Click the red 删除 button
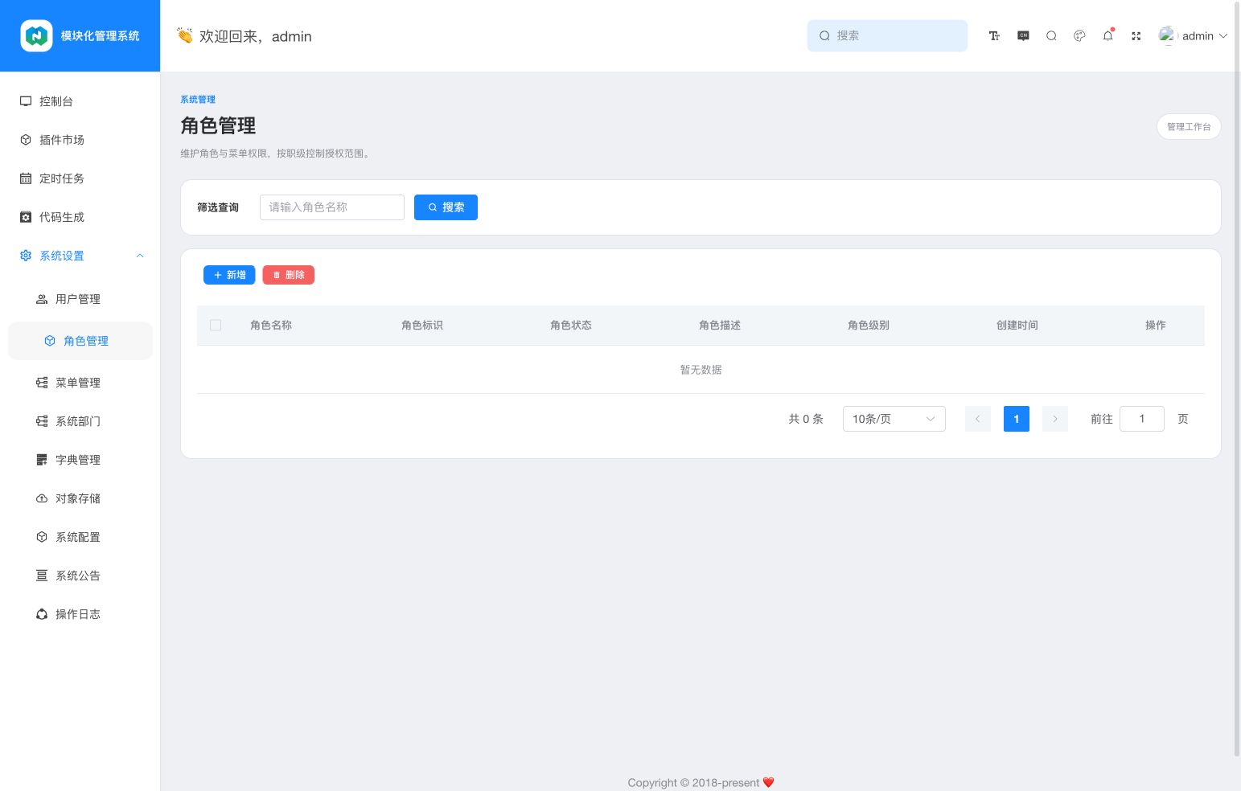Viewport: 1241px width, 791px height. click(288, 275)
